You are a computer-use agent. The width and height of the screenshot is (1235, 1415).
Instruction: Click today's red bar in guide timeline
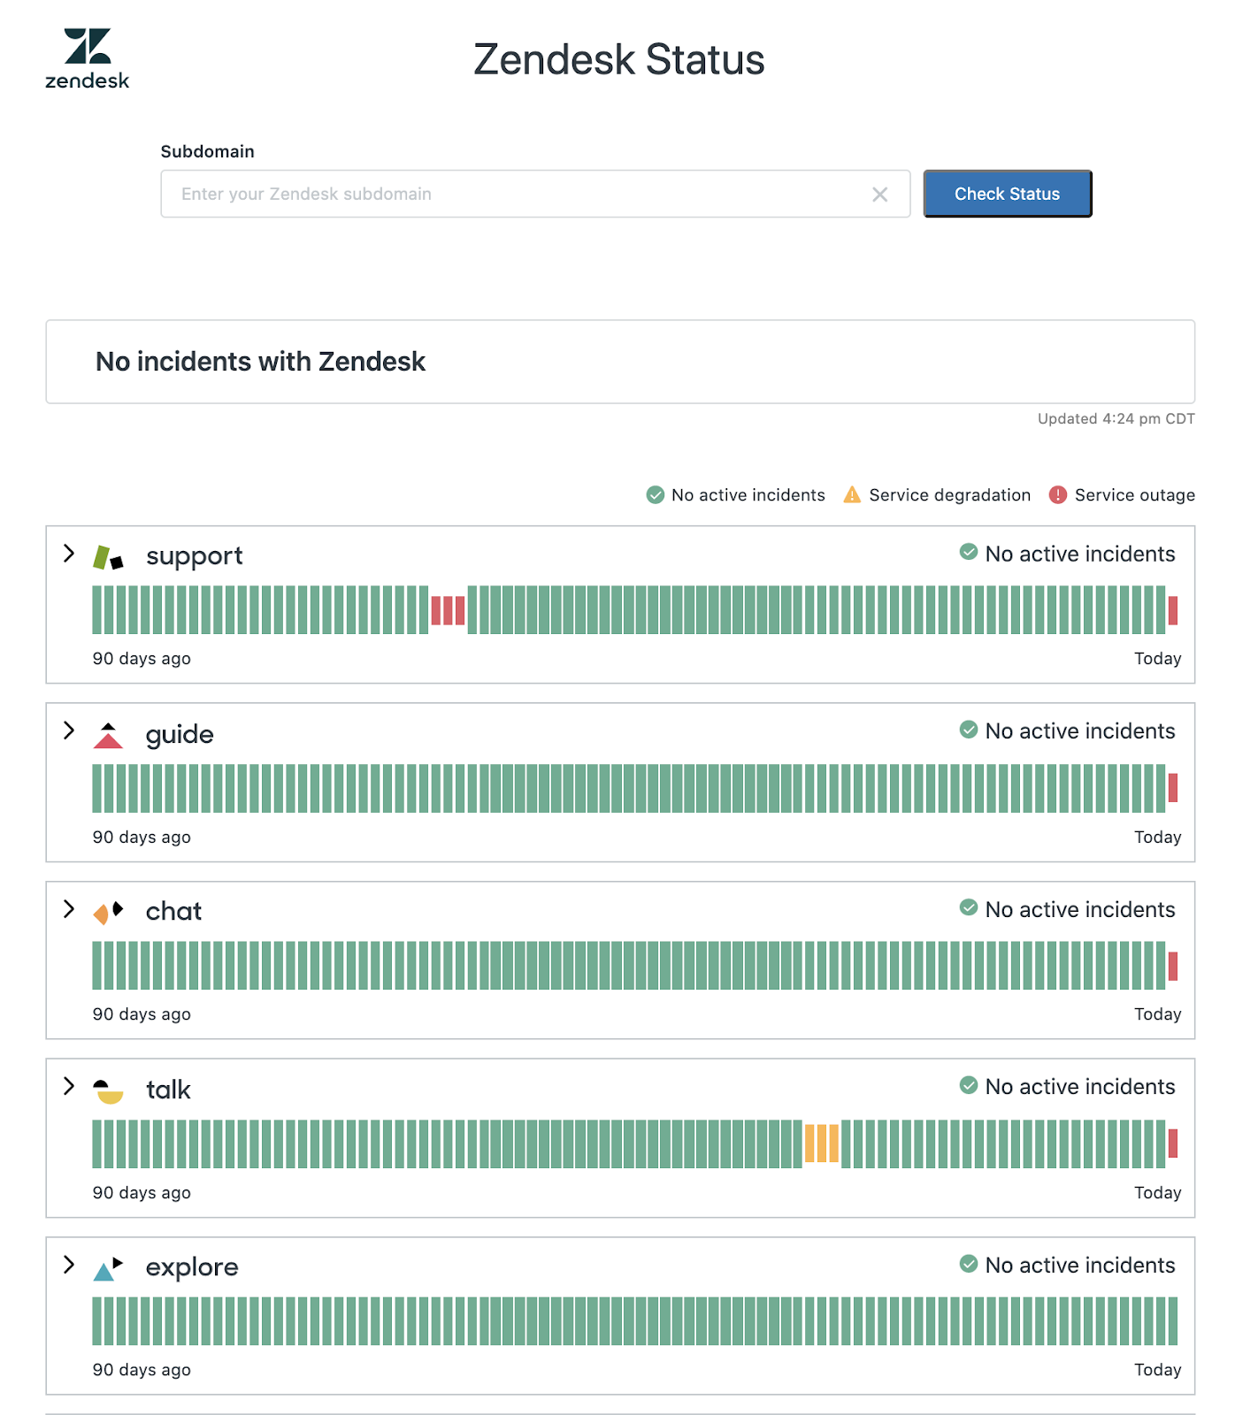(1173, 788)
